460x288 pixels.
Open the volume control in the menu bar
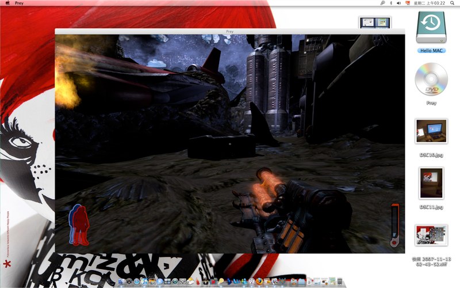(398, 3)
